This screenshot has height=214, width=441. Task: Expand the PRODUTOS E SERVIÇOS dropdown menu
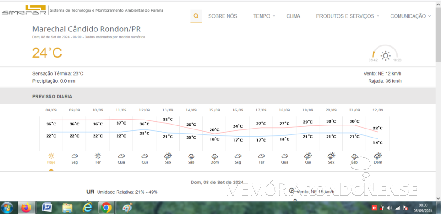coord(347,16)
